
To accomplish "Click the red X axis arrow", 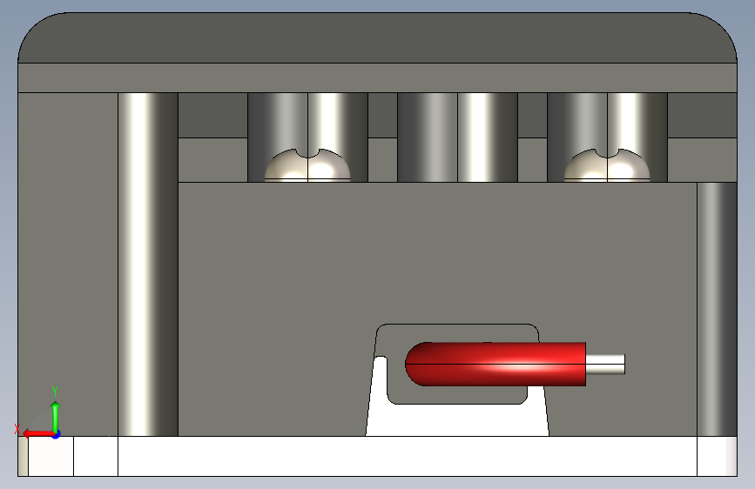I will tap(38, 433).
